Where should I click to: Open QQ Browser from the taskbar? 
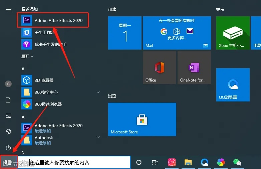click(x=204, y=162)
